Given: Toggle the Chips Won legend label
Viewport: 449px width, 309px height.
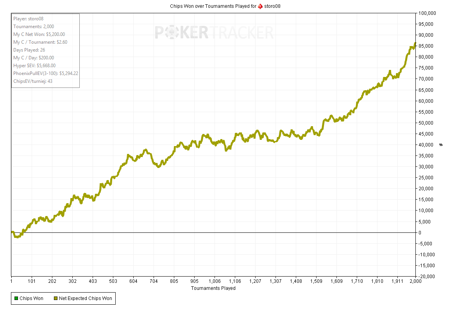Looking at the screenshot, I should (31, 298).
